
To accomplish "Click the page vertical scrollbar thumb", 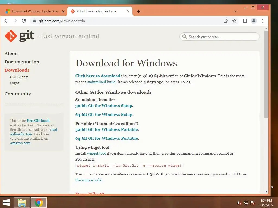I will click(x=266, y=74).
